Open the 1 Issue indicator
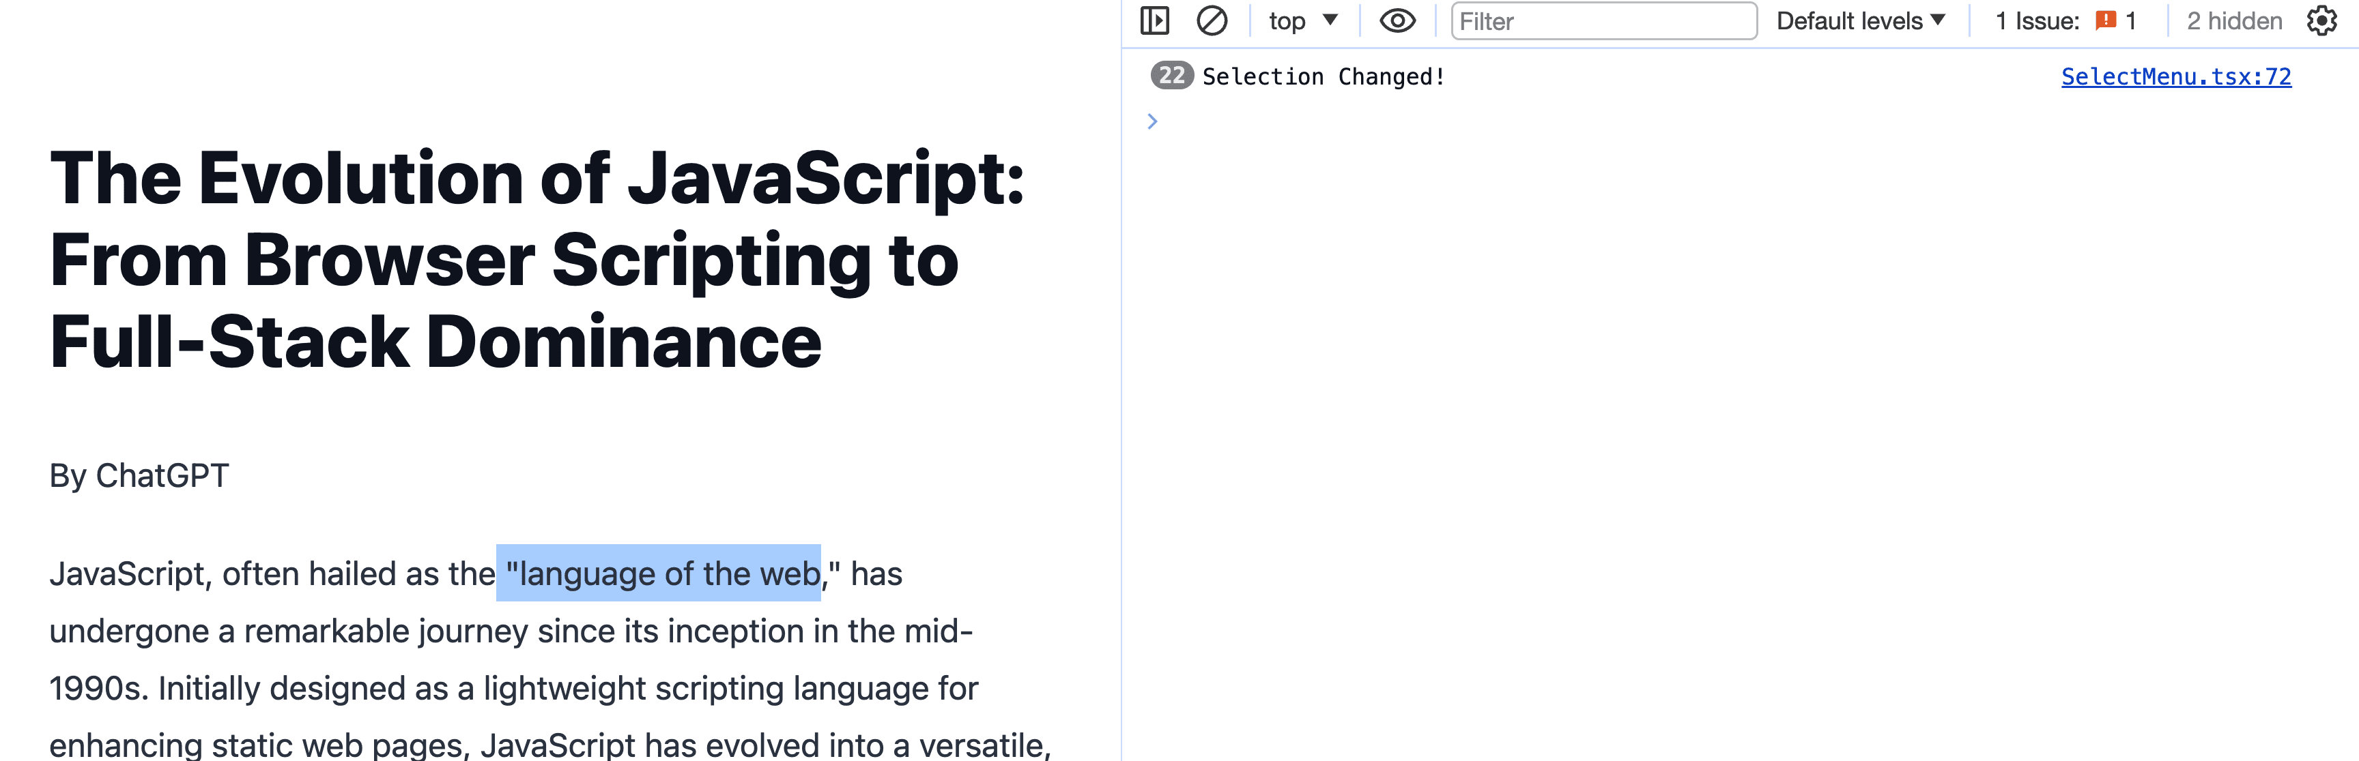The image size is (2359, 761). 2065,21
